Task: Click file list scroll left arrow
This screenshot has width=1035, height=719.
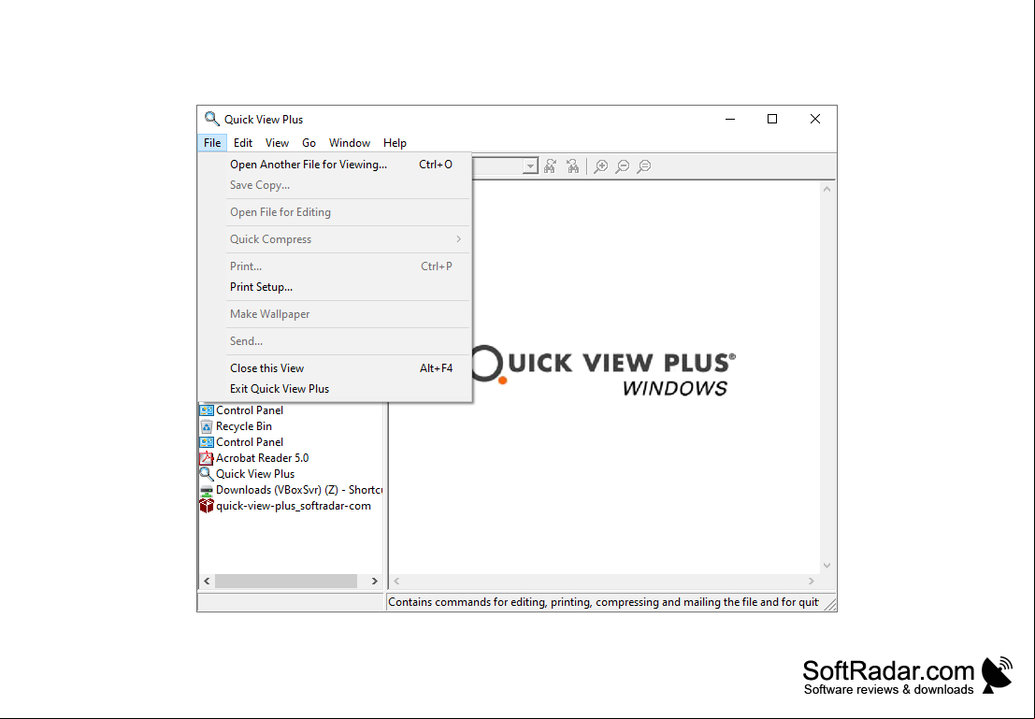Action: [x=207, y=581]
